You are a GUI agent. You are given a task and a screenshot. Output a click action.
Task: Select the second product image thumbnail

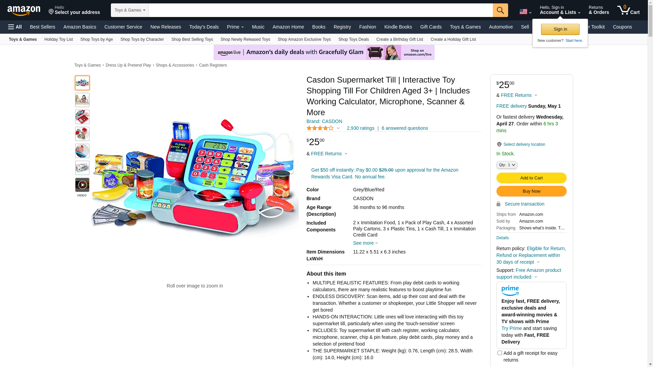click(82, 100)
